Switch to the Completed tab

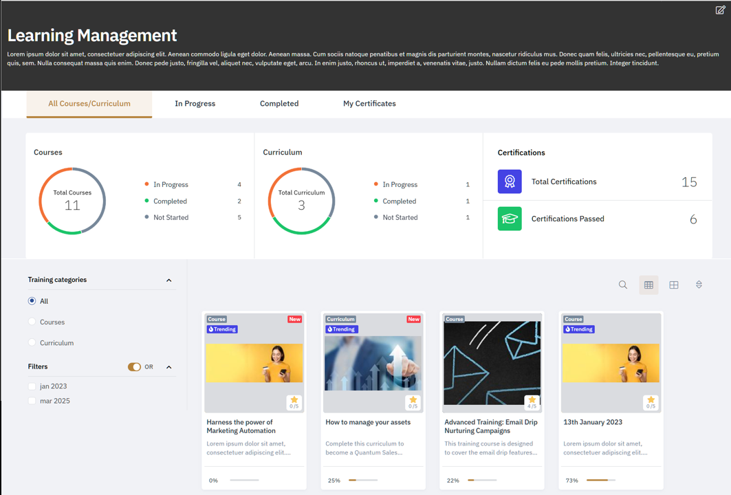click(x=279, y=104)
